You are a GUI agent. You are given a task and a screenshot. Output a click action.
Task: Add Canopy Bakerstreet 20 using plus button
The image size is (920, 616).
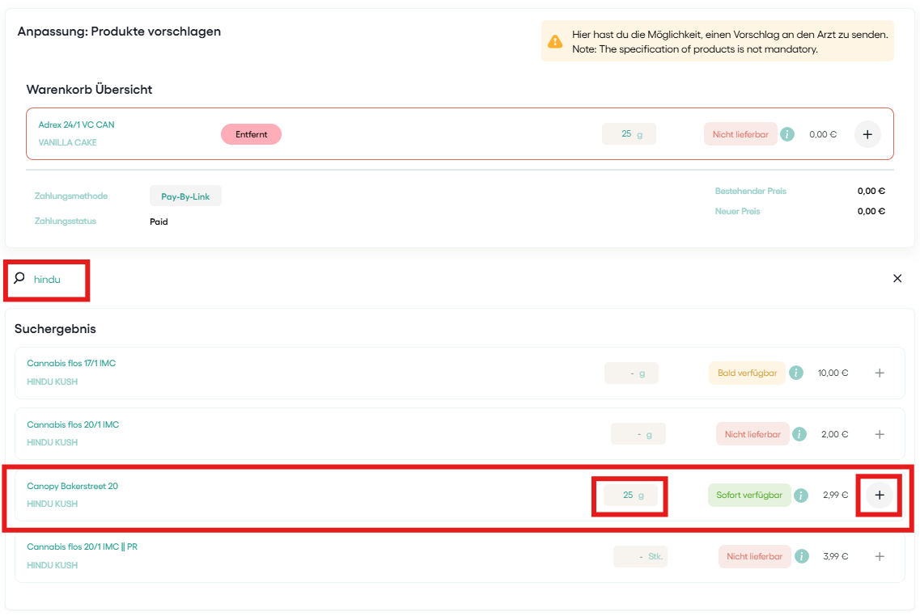point(880,495)
